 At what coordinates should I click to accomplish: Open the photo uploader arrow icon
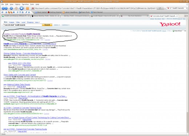coord(29,12)
